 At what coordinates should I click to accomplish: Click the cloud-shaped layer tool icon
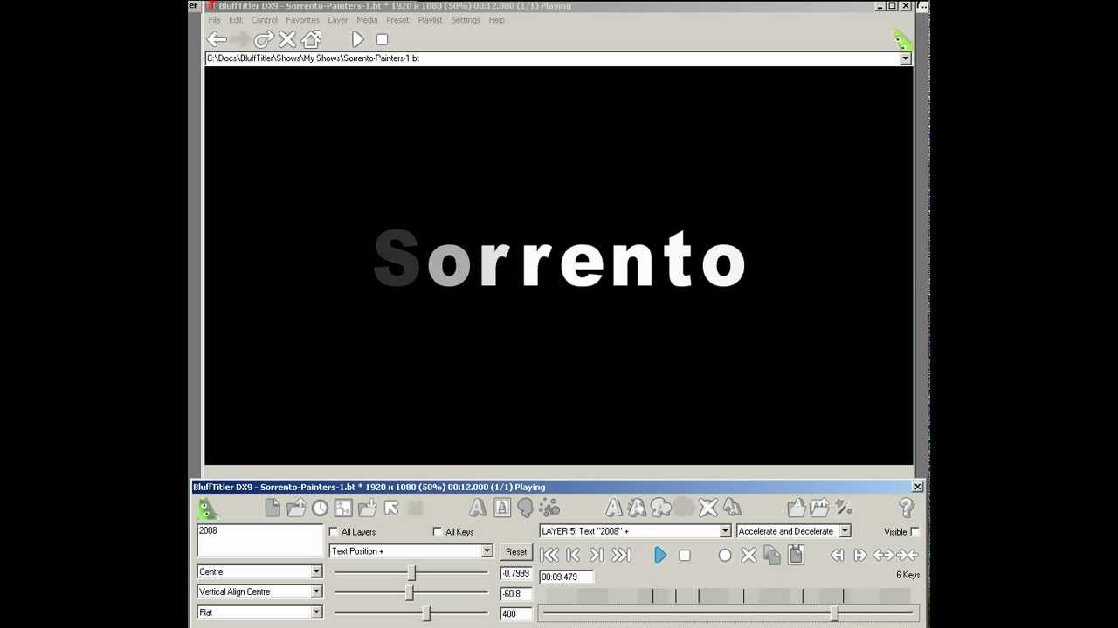661,508
